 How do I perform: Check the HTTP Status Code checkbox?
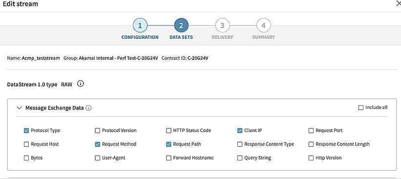169,131
